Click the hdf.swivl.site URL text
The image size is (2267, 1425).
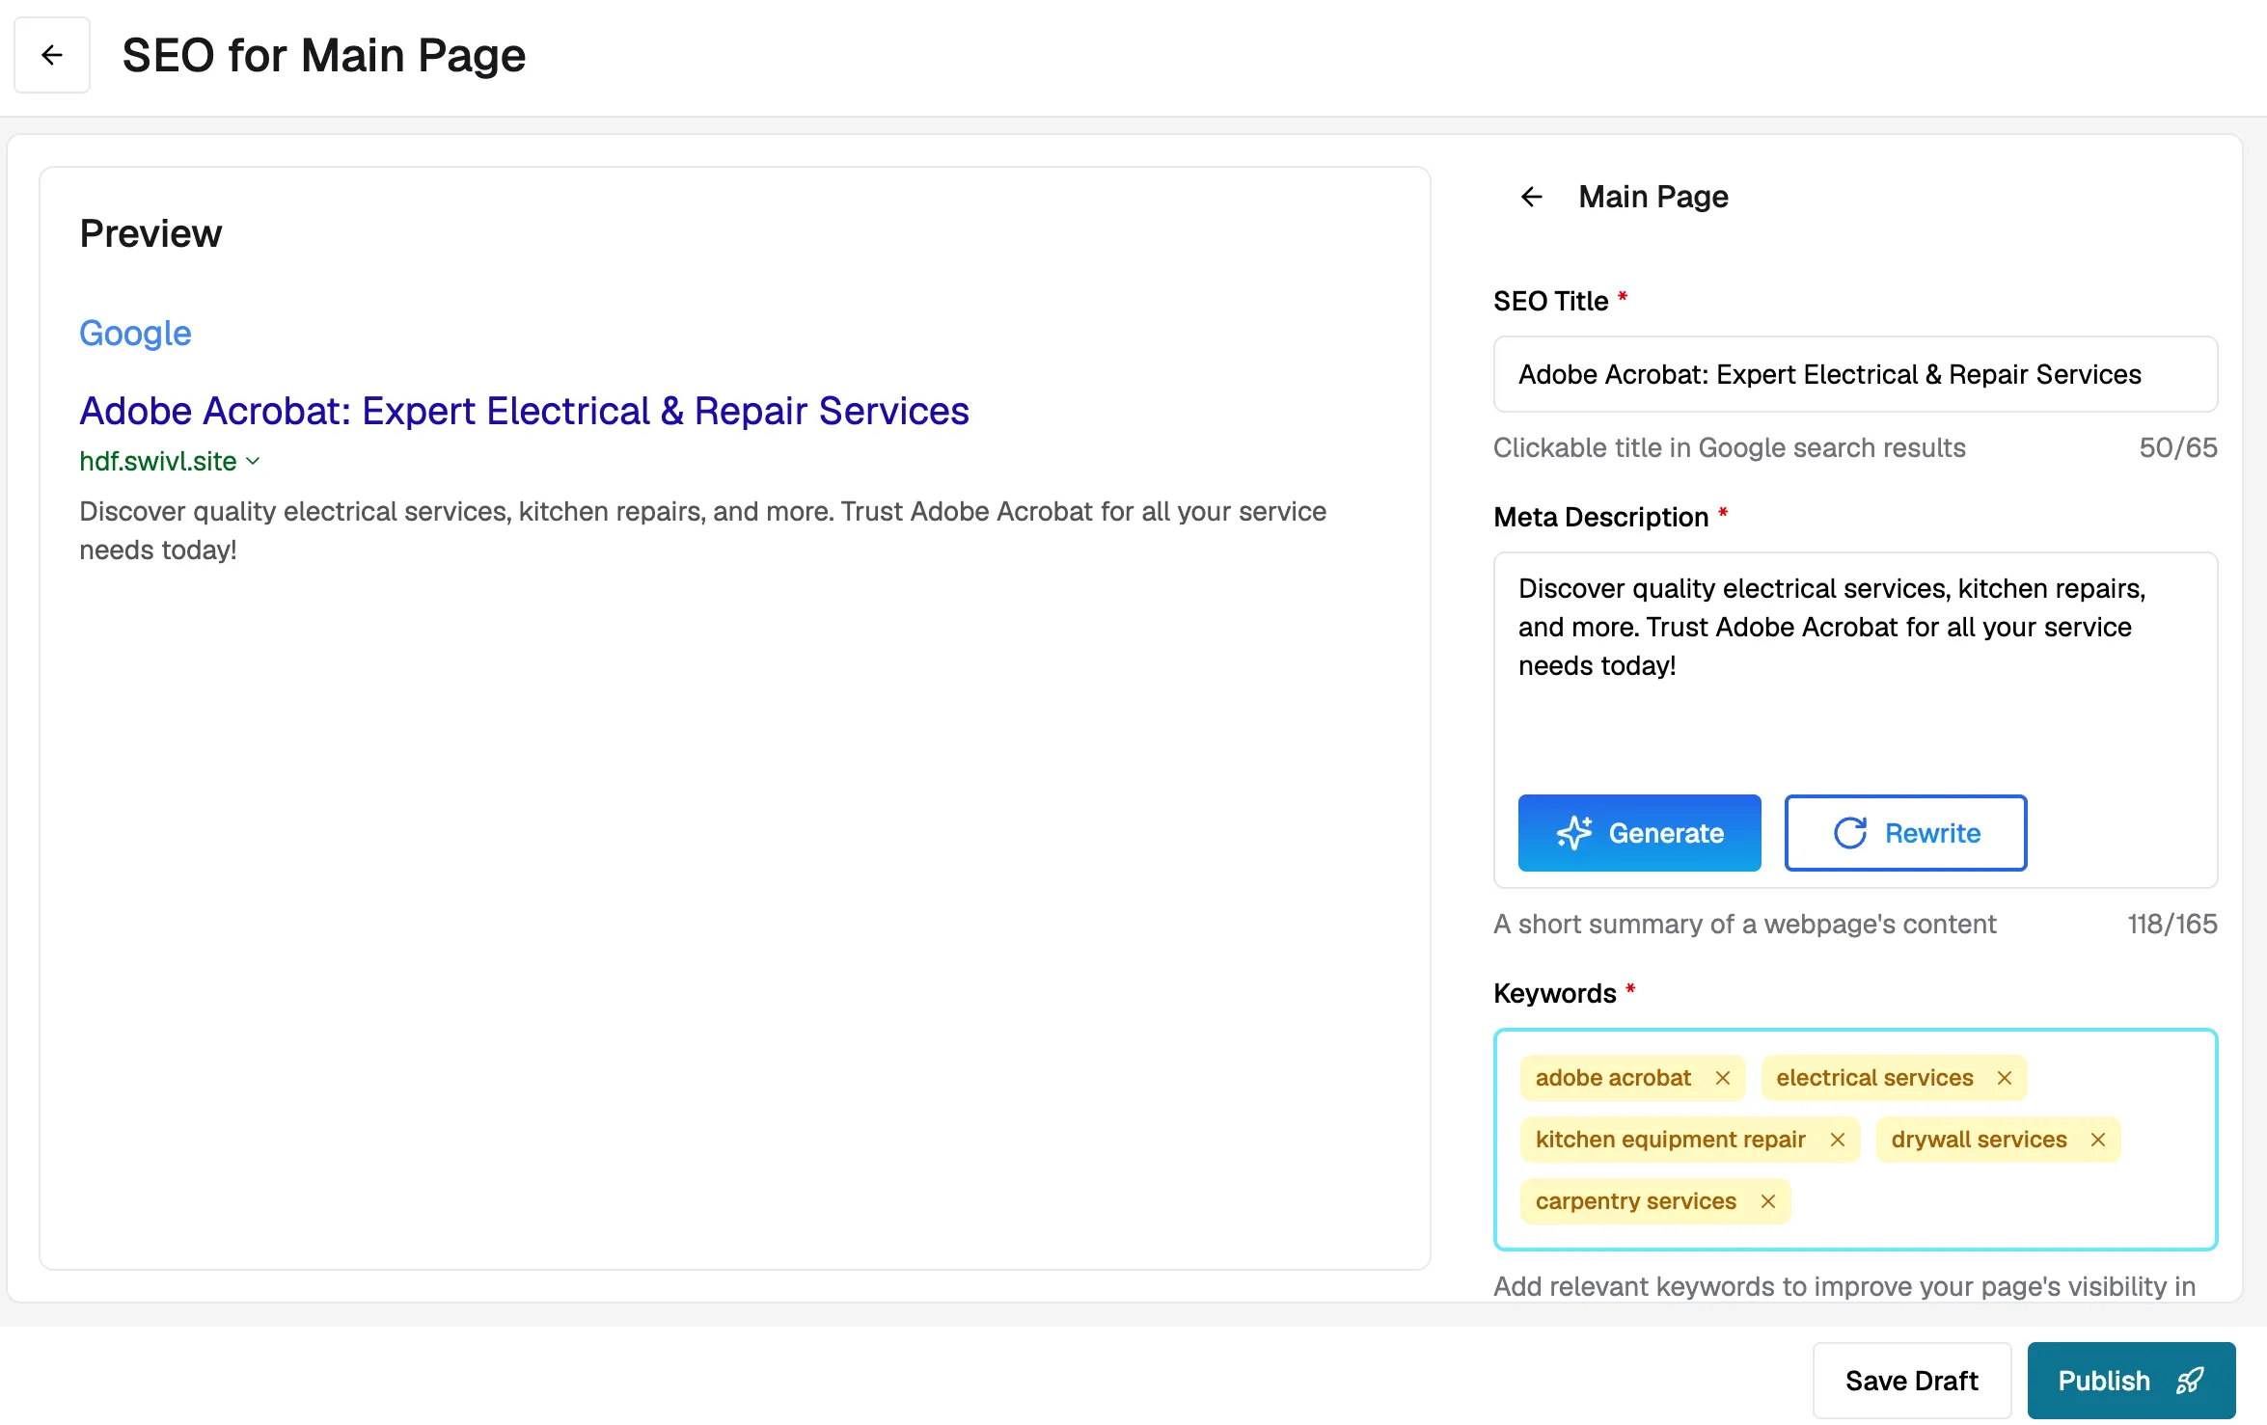(157, 462)
